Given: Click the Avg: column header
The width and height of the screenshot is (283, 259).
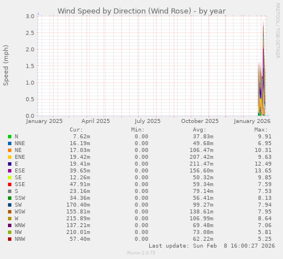Looking at the screenshot, I should click(199, 130).
